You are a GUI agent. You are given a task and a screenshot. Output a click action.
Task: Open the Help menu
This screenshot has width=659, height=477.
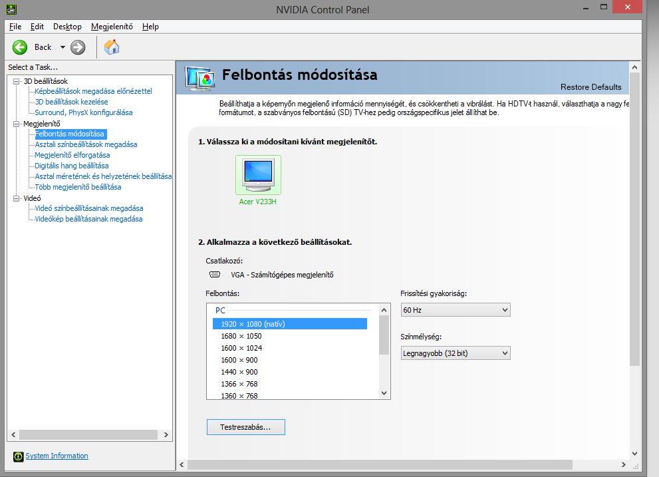[150, 27]
